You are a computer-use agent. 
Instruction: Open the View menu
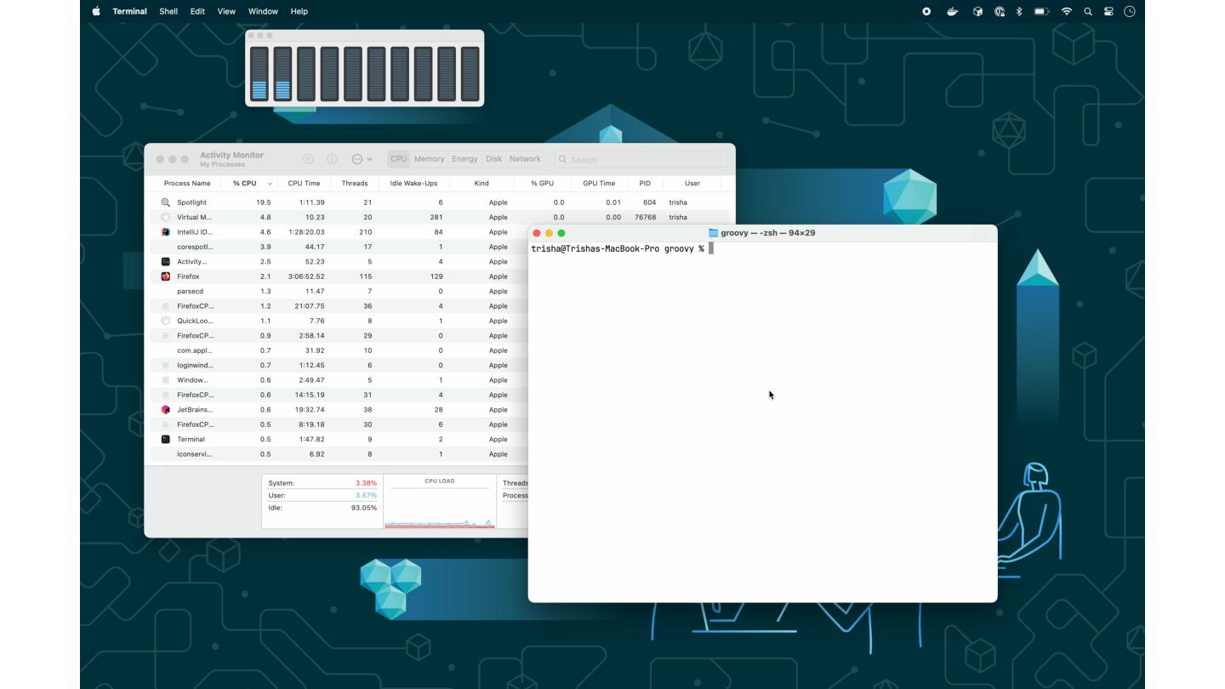point(226,11)
